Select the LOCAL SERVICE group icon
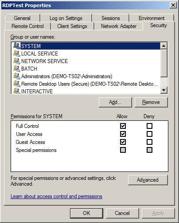 tap(17, 53)
